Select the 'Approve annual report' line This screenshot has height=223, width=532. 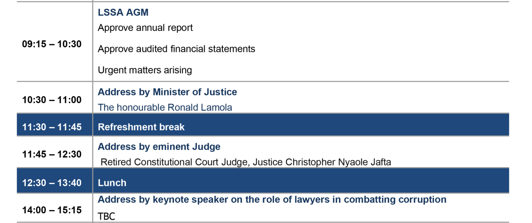(145, 28)
